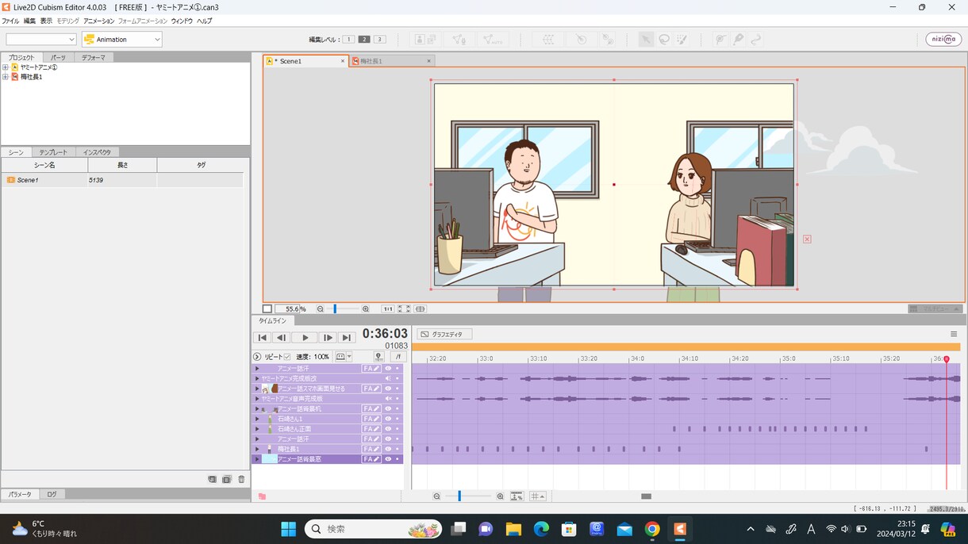
Task: Jump to the first frame
Action: (x=263, y=338)
